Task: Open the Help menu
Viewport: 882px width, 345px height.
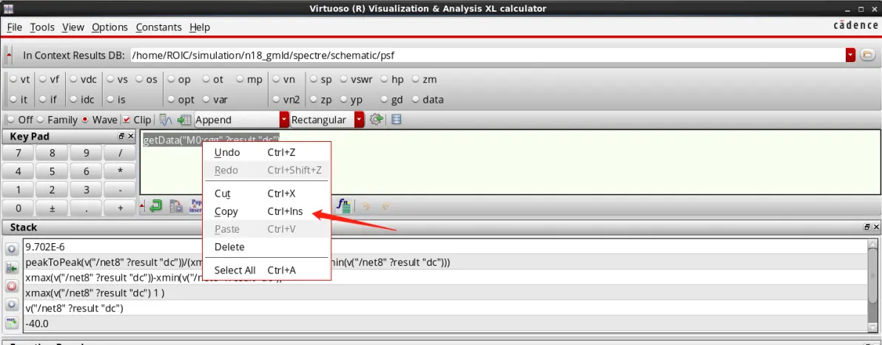Action: click(x=200, y=27)
